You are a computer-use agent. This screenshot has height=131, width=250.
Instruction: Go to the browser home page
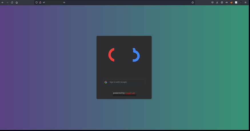pyautogui.click(x=17, y=2)
